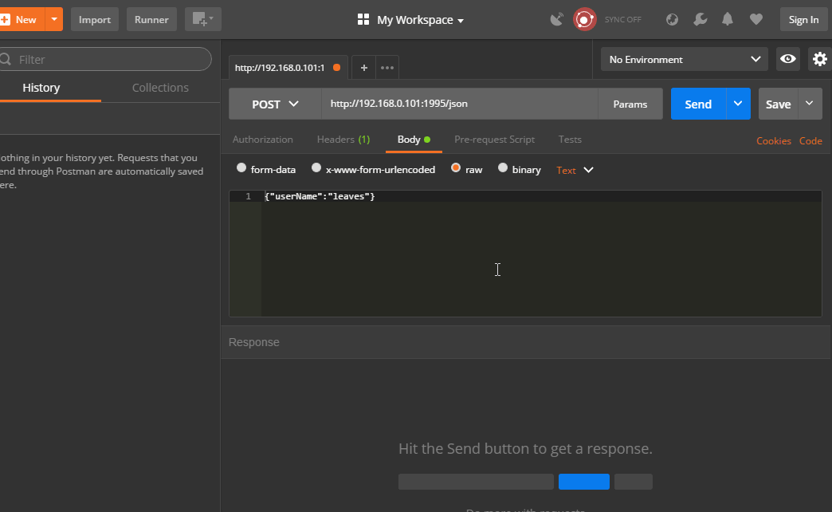This screenshot has width=832, height=512.
Task: Open notifications via the bell icon
Action: pos(728,20)
